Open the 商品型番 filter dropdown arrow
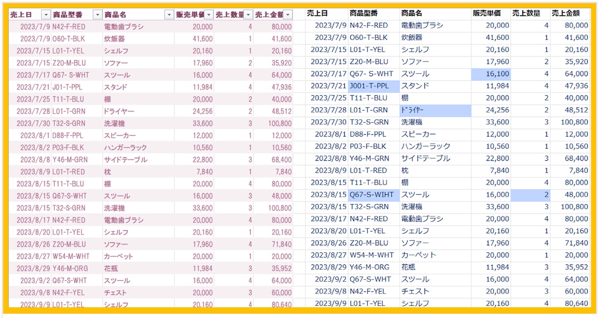 [97, 15]
